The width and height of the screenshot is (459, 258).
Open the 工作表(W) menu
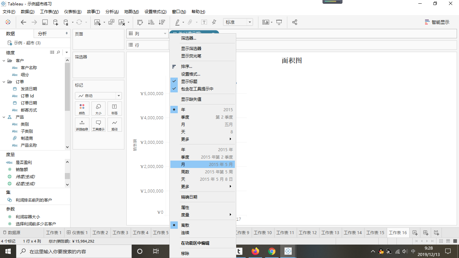click(49, 12)
